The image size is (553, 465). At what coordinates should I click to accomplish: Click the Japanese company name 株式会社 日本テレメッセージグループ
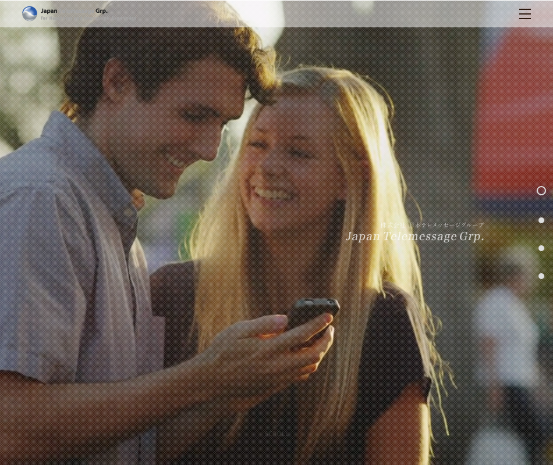[432, 225]
